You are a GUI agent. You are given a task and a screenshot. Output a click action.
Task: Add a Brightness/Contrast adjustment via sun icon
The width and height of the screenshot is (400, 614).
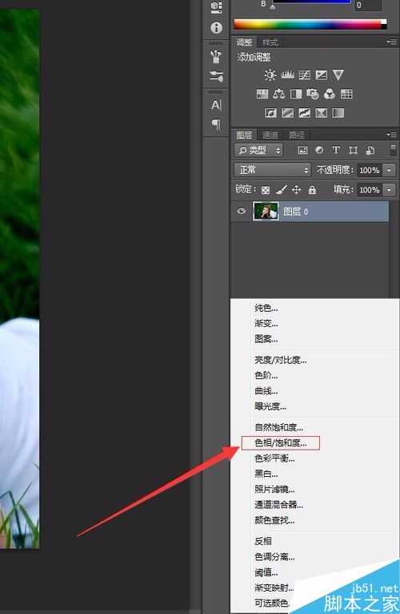(270, 75)
